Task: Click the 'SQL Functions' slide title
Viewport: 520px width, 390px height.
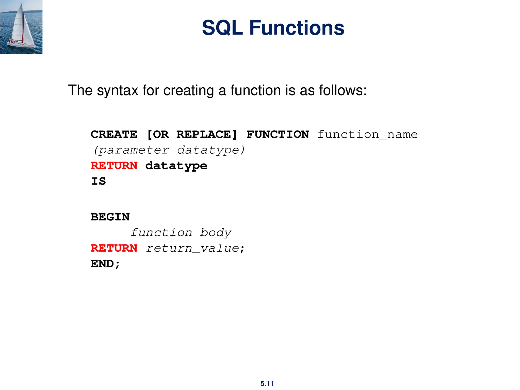Action: click(273, 28)
